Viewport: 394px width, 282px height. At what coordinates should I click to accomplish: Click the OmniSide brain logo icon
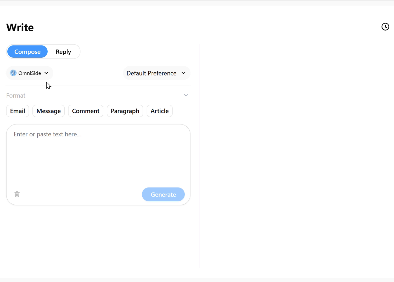[13, 73]
